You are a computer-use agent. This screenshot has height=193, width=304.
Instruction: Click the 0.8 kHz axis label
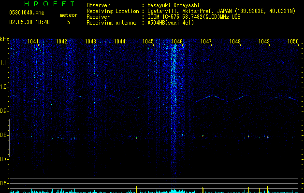[x=4, y=135]
